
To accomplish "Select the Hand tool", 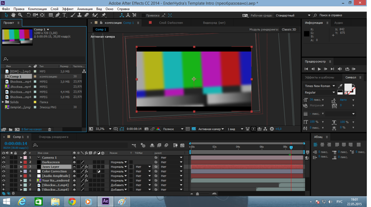I will [13, 15].
